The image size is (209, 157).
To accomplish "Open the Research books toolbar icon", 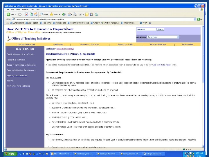I will click(x=91, y=14).
